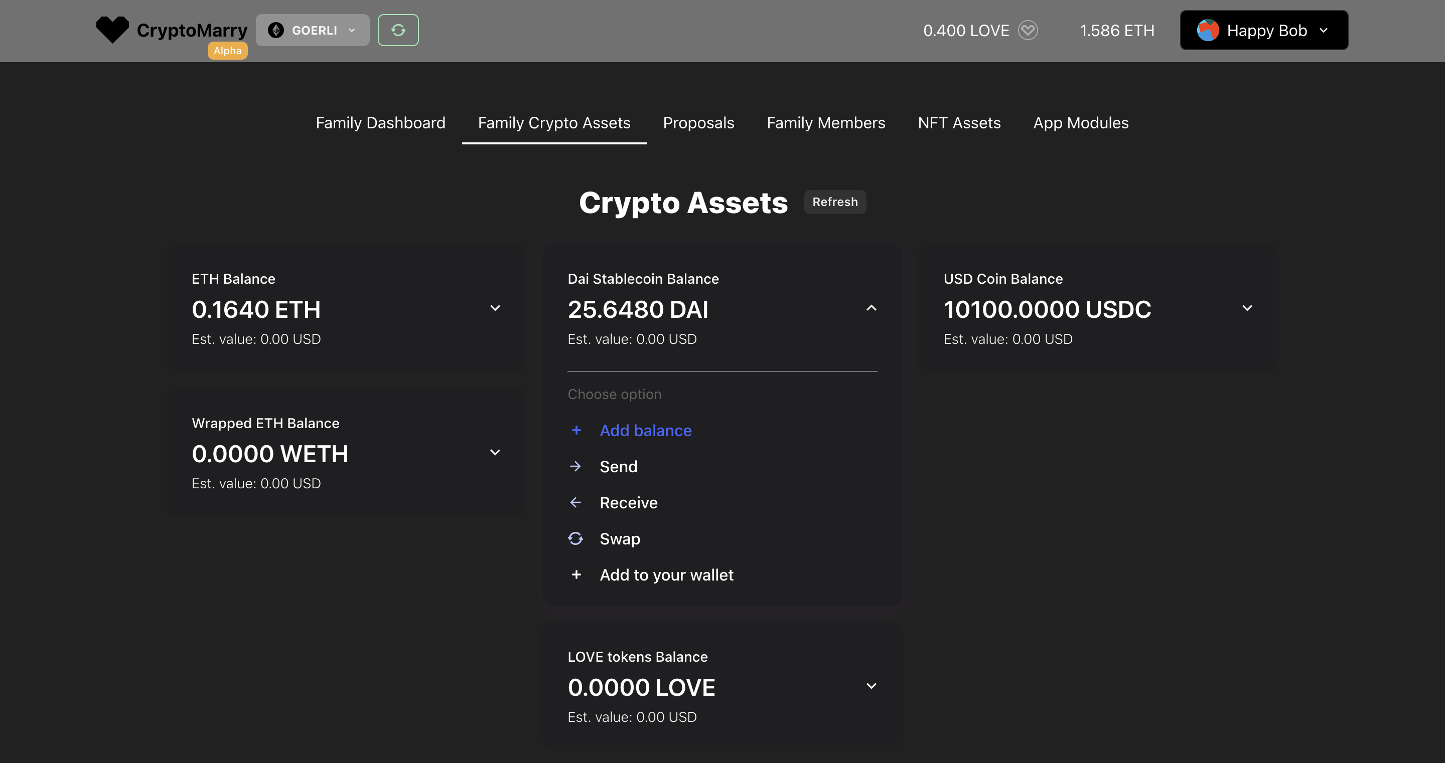Expand the LOVE tokens Balance card
Screen dimensions: 1445x763
click(x=871, y=686)
